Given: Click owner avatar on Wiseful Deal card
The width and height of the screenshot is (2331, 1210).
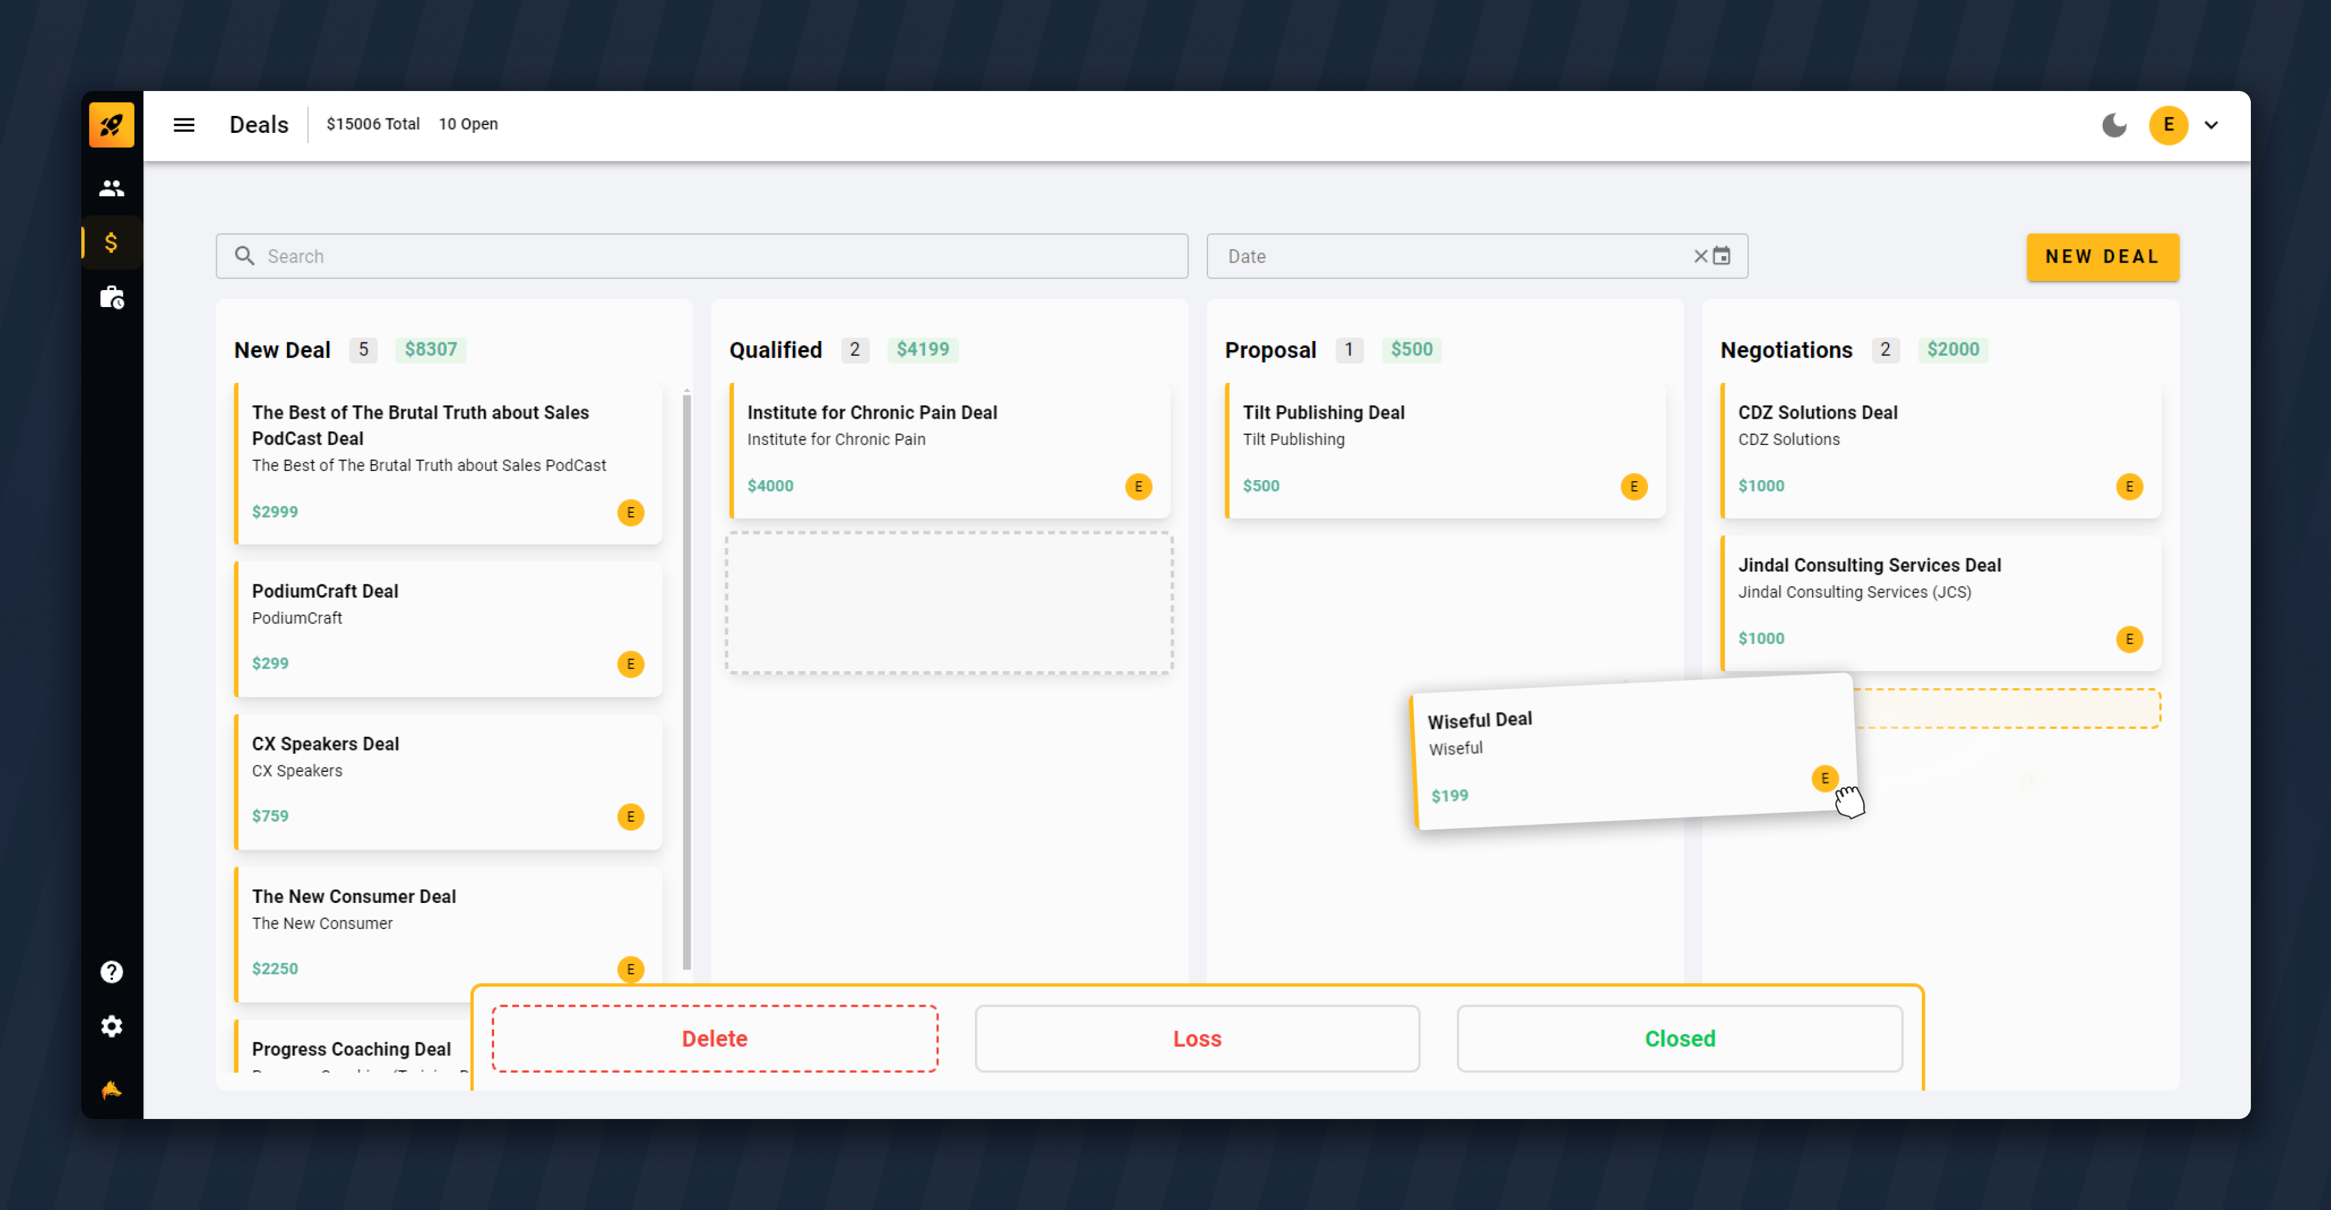Looking at the screenshot, I should (x=1824, y=779).
